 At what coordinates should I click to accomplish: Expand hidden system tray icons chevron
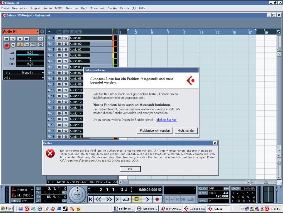click(x=242, y=209)
